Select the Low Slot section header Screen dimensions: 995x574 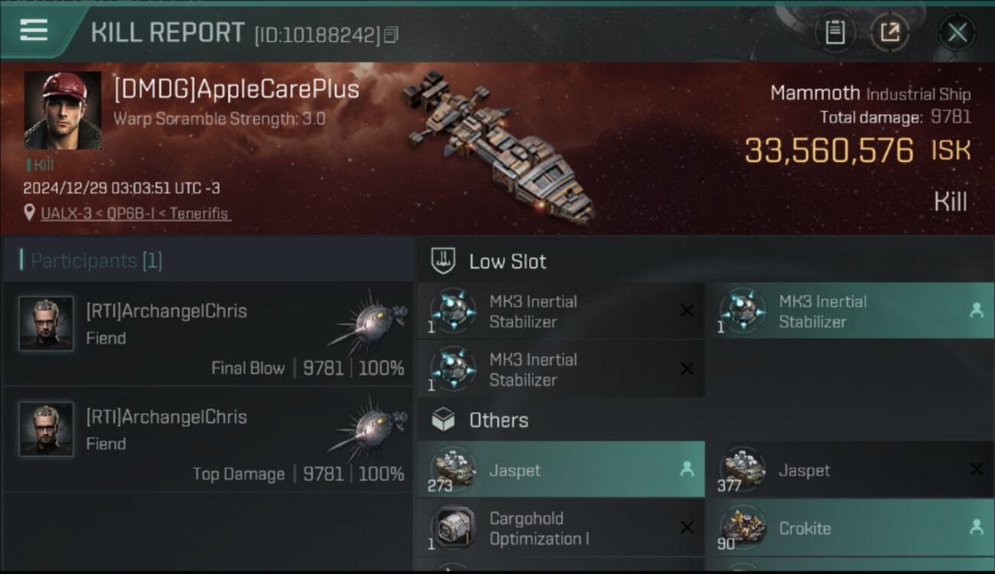(507, 262)
